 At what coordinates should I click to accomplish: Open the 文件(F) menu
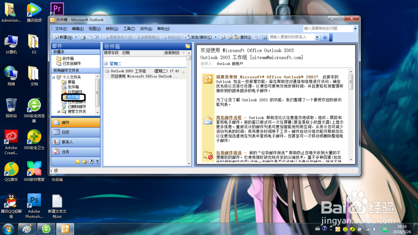pos(61,29)
